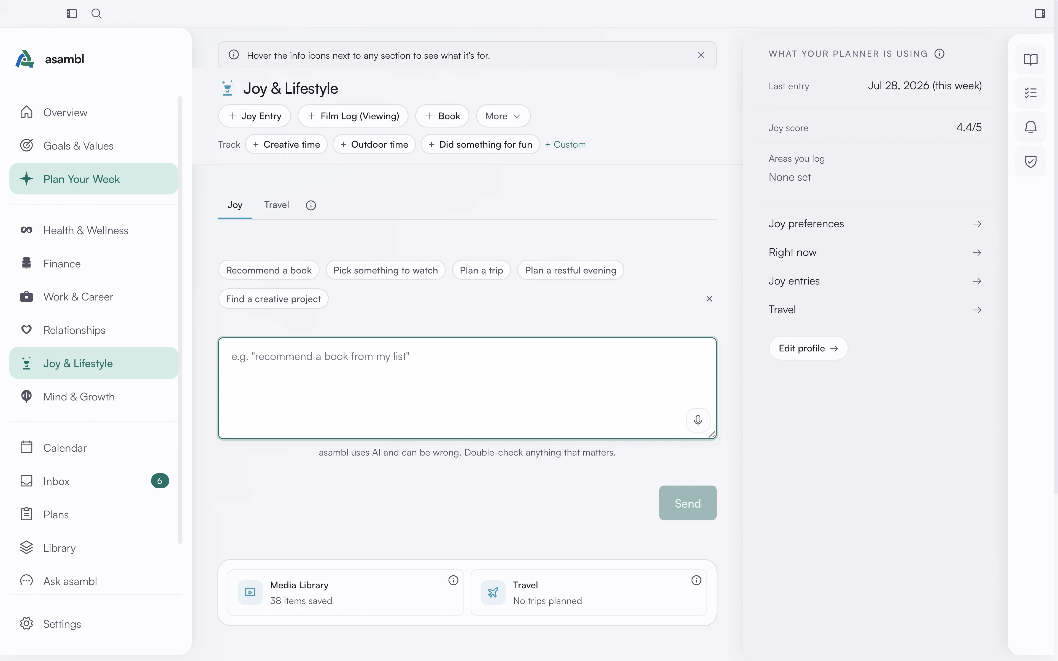
Task: Dismiss the hover info tip banner
Action: pos(701,55)
